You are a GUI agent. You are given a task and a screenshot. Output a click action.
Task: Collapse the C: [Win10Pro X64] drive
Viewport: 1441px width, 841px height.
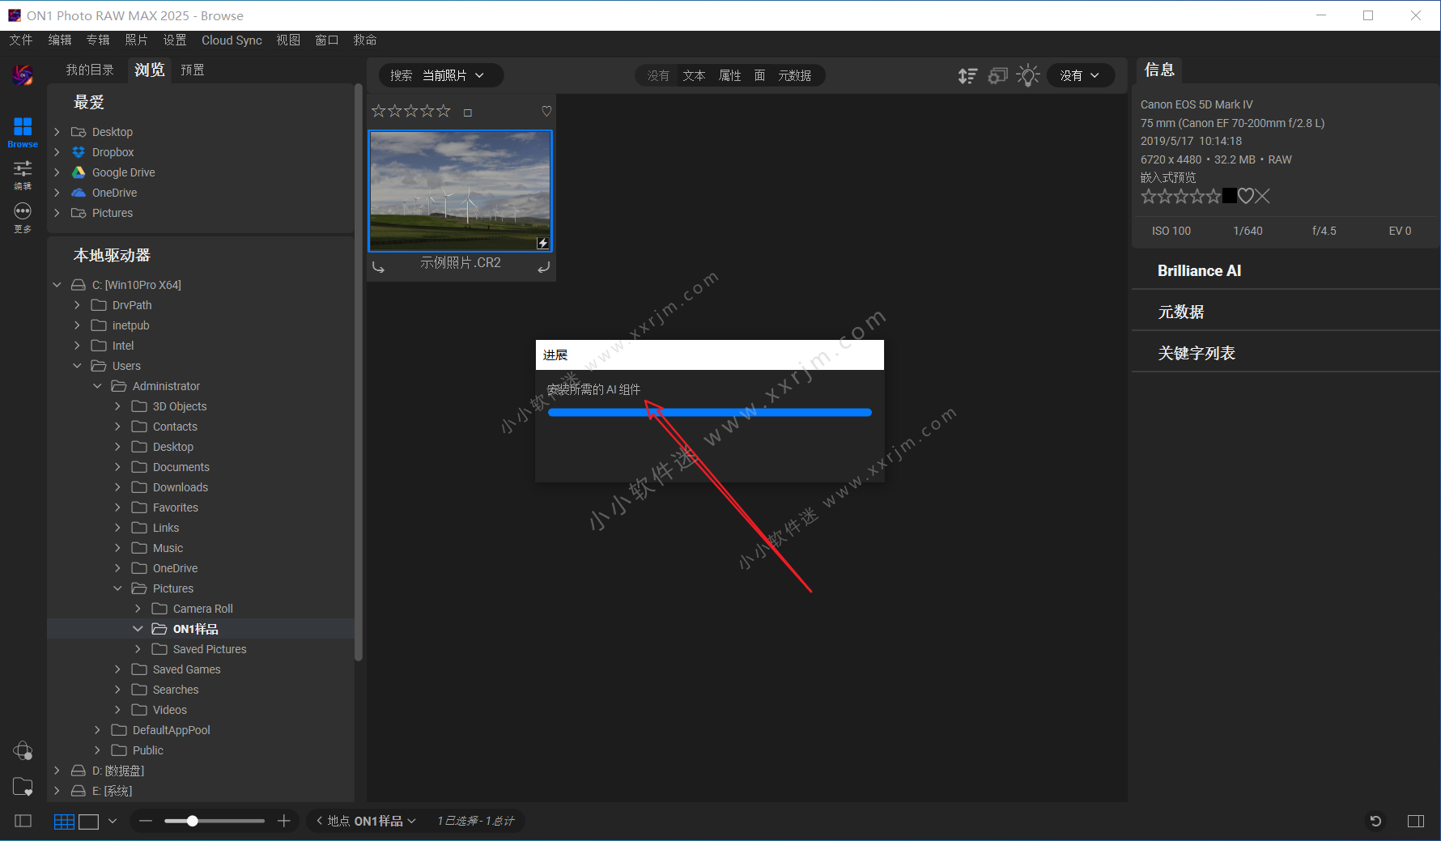click(x=57, y=285)
